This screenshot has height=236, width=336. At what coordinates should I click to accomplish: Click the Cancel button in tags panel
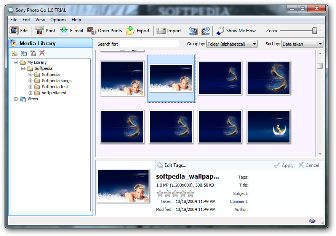[x=309, y=165]
